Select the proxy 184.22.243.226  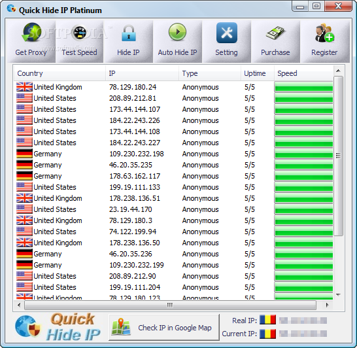[135, 120]
